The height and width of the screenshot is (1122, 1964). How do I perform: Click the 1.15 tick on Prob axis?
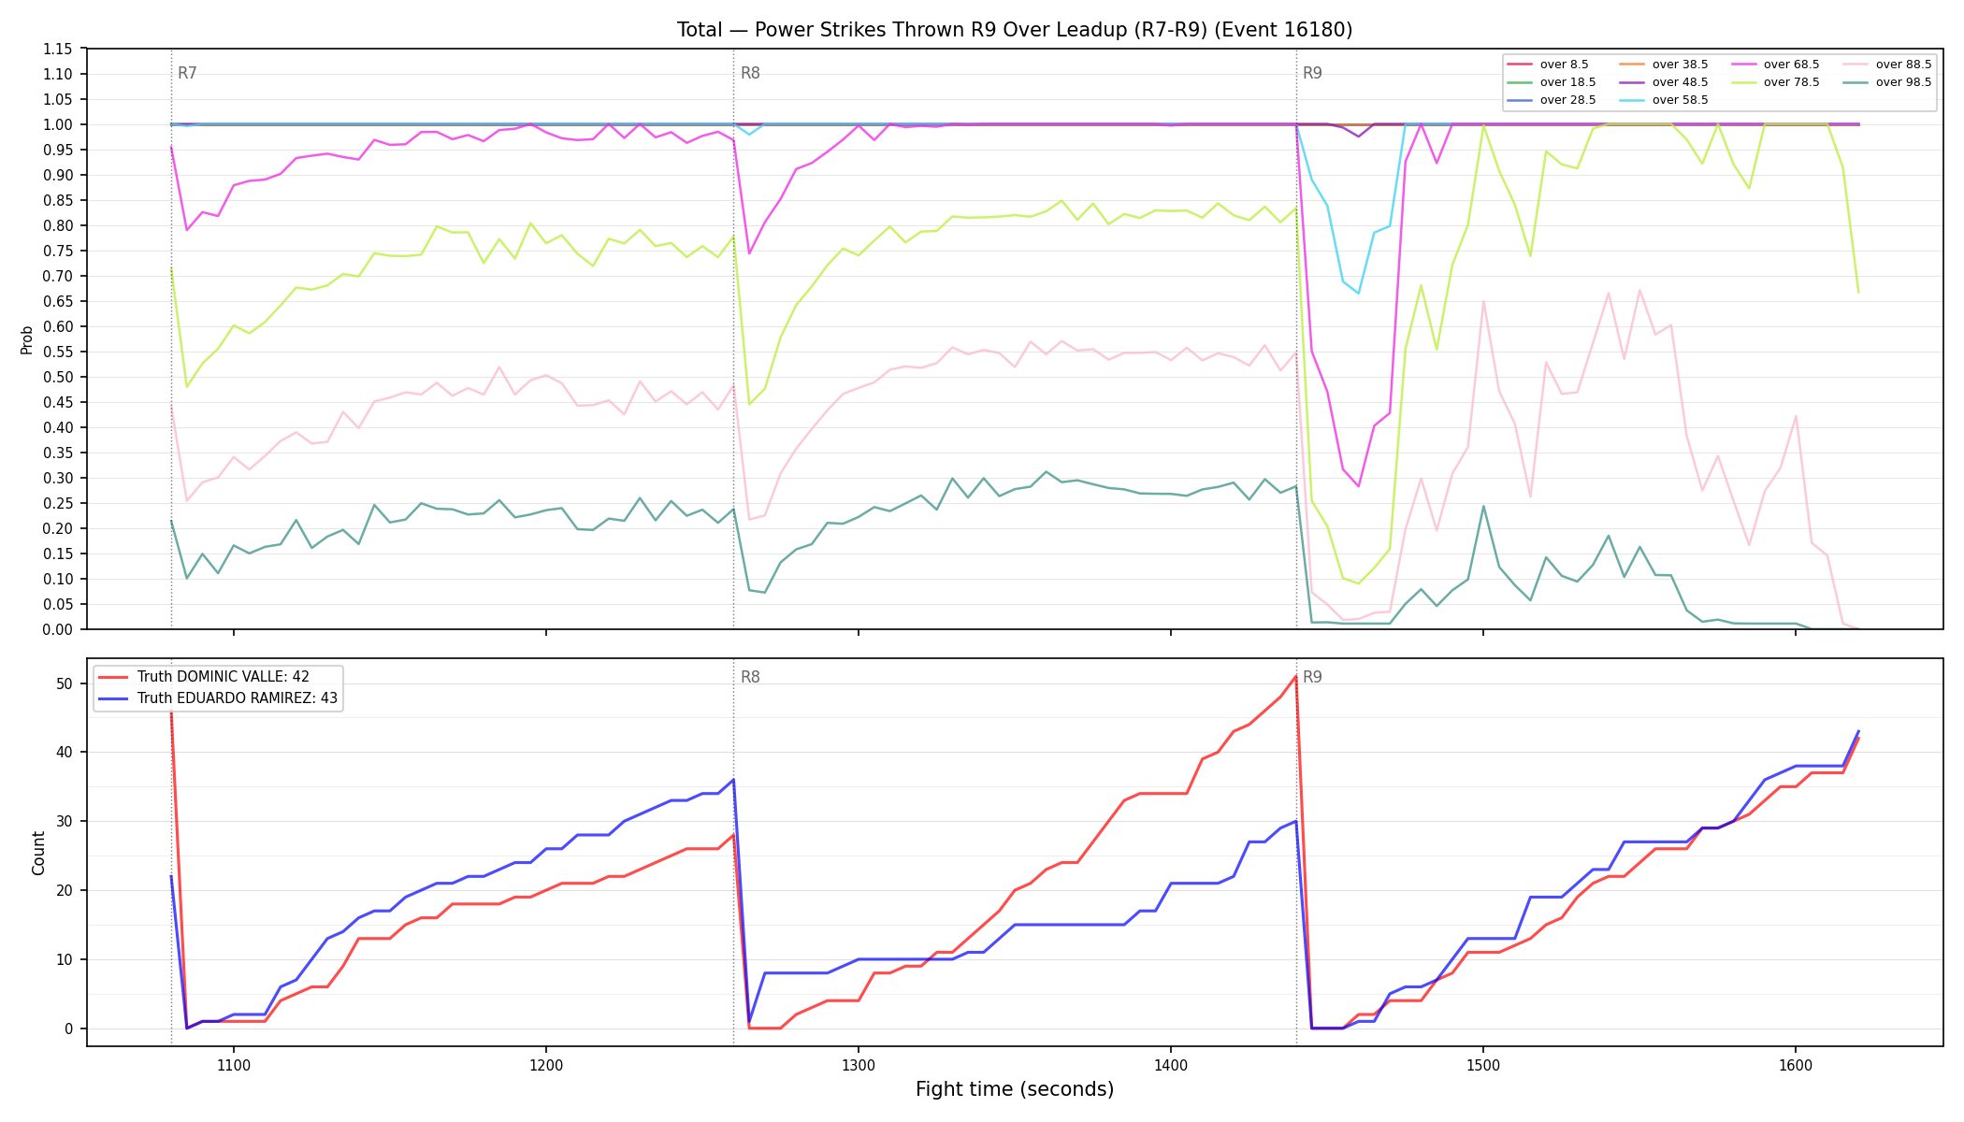tap(58, 49)
